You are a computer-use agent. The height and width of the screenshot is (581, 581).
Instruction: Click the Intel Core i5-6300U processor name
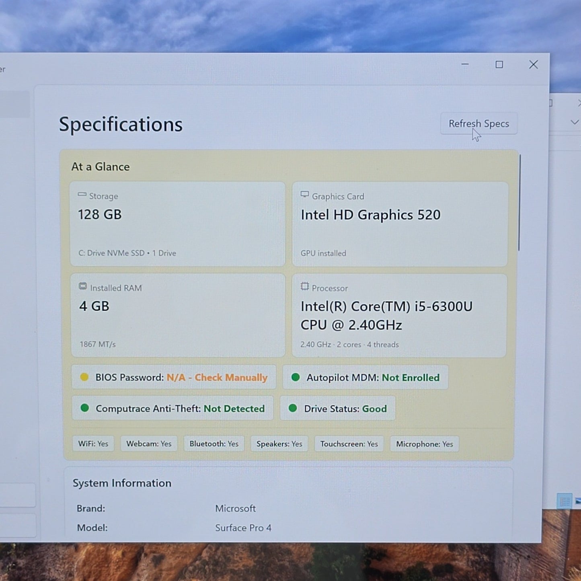click(387, 316)
